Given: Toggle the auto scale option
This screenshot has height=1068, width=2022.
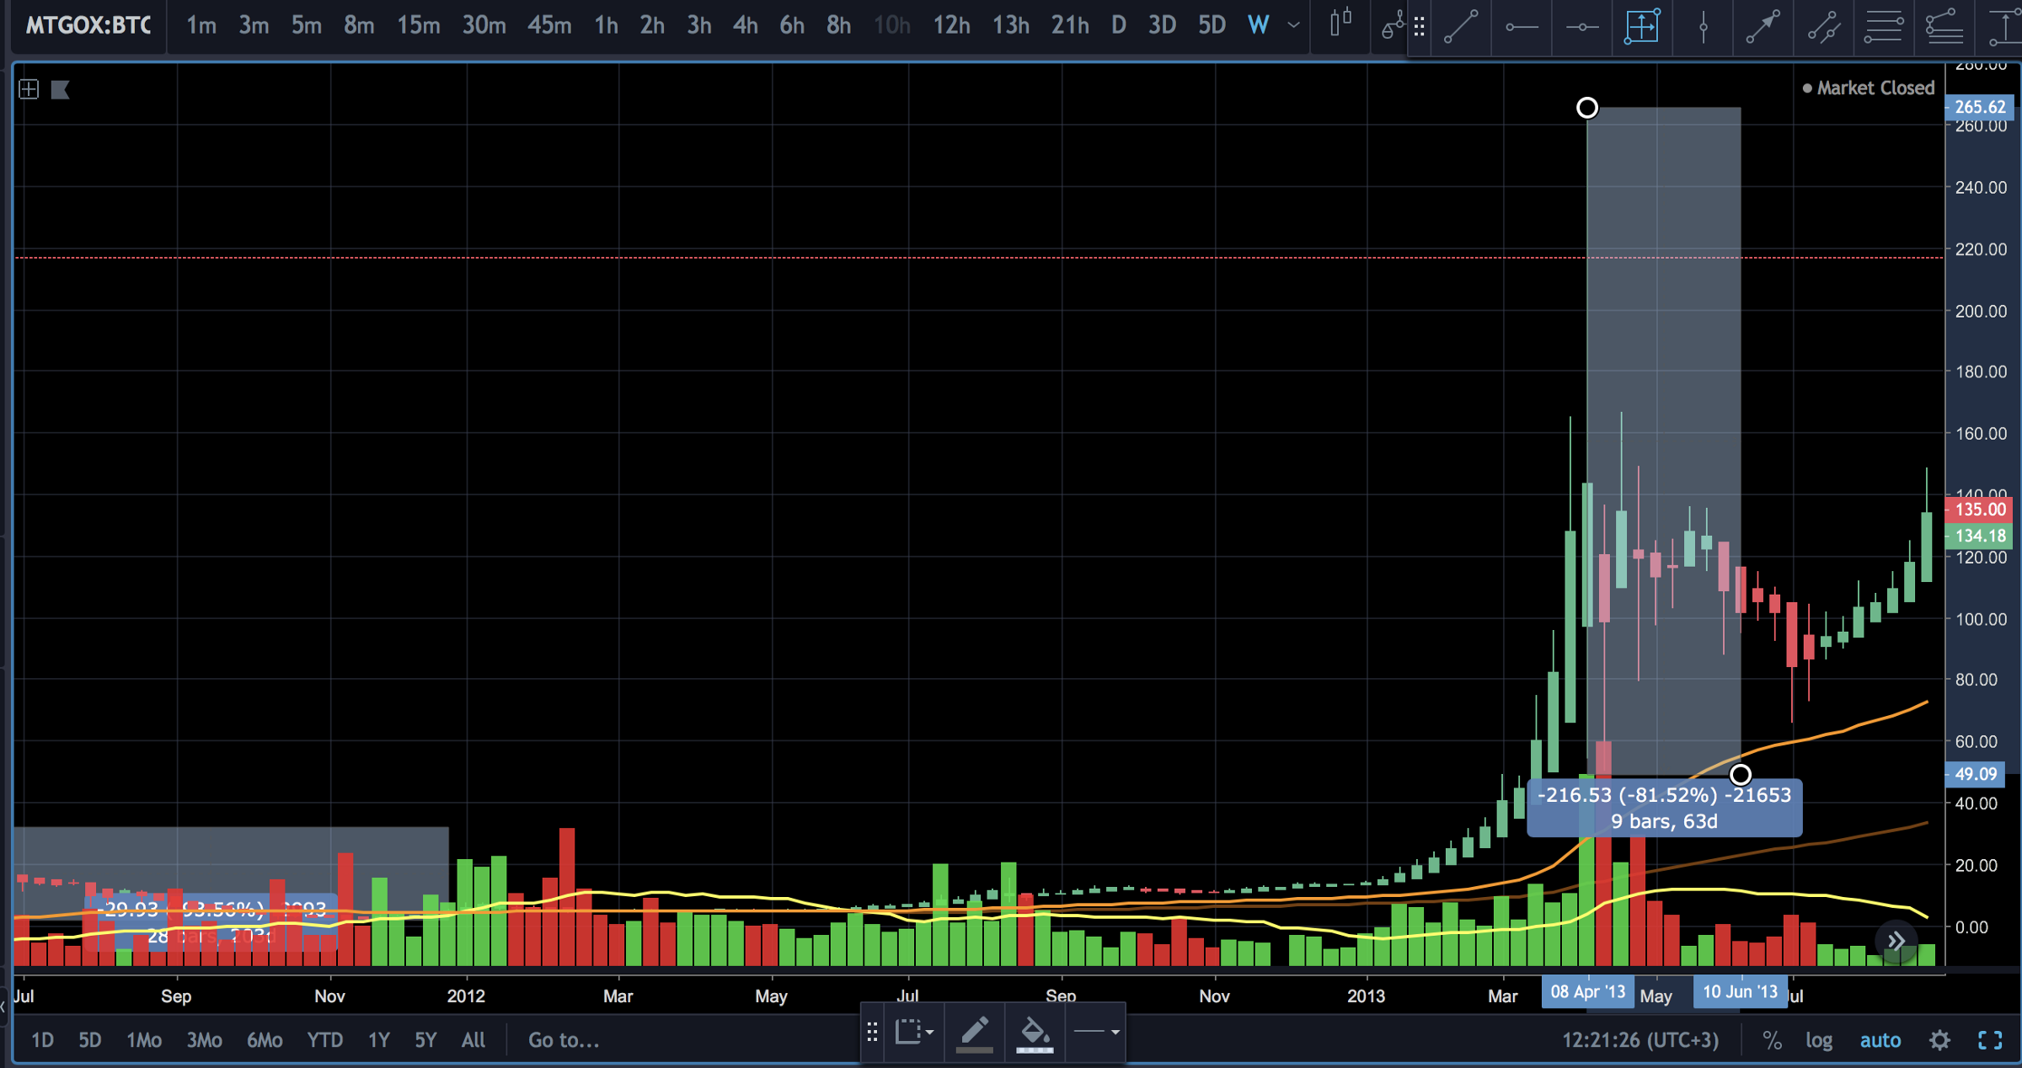Looking at the screenshot, I should (1880, 1040).
